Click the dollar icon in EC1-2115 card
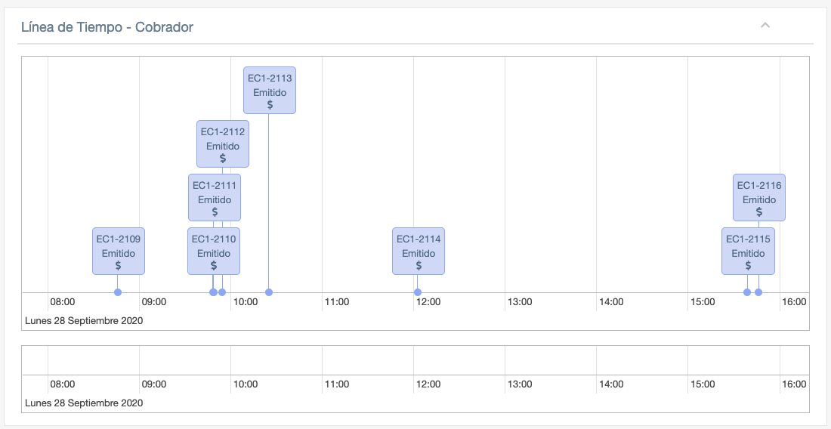This screenshot has width=831, height=429. click(x=748, y=265)
